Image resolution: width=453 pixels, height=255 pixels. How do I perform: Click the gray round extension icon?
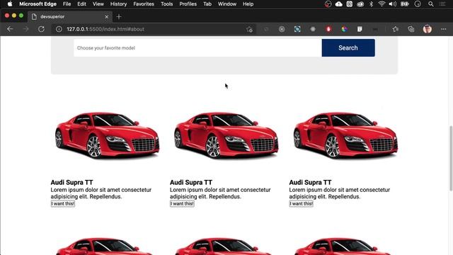282,29
